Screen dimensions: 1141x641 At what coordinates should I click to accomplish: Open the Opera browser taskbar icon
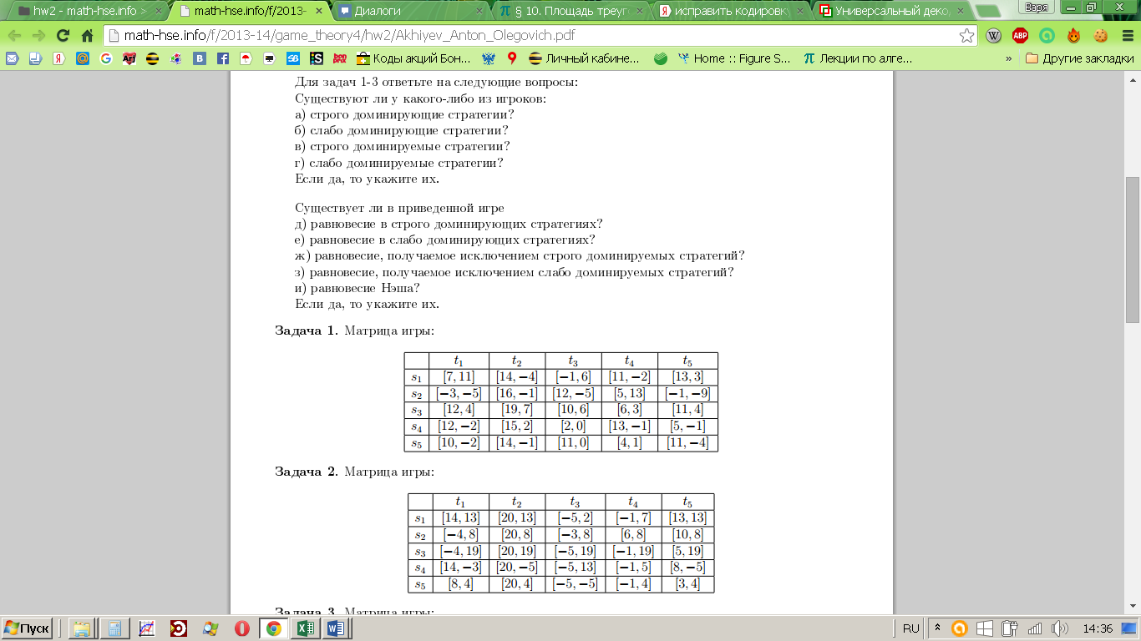click(x=241, y=628)
